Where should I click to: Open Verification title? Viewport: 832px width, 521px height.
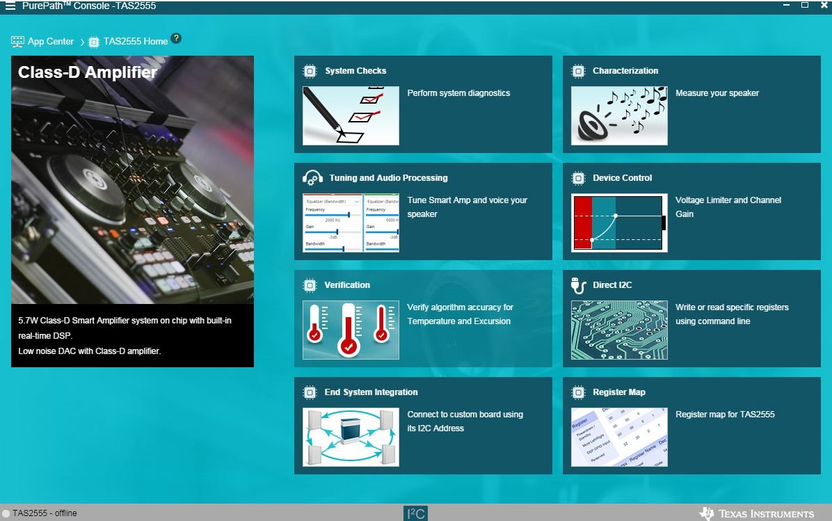[347, 285]
